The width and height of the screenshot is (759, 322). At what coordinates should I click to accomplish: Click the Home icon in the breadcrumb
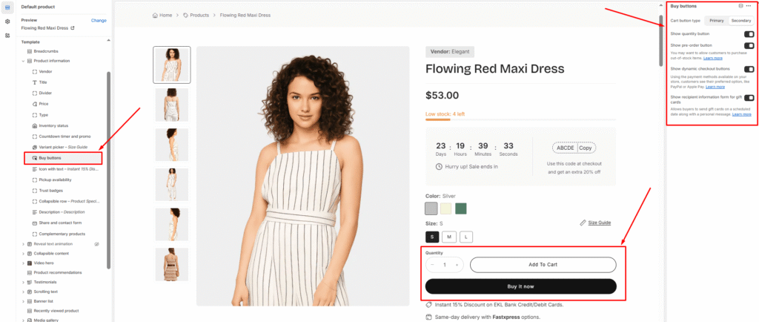tap(155, 15)
